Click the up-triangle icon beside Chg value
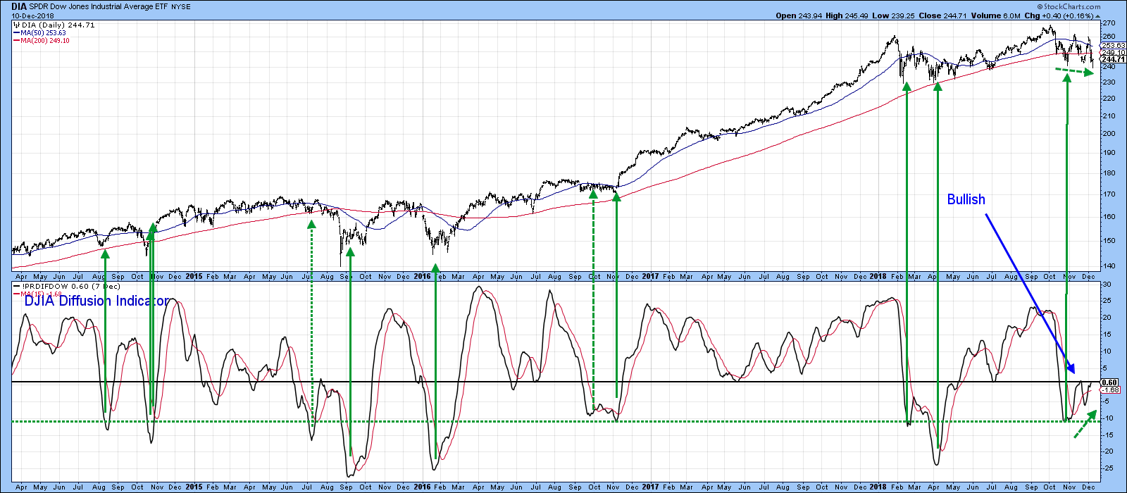The height and width of the screenshot is (493, 1127). tap(1097, 15)
